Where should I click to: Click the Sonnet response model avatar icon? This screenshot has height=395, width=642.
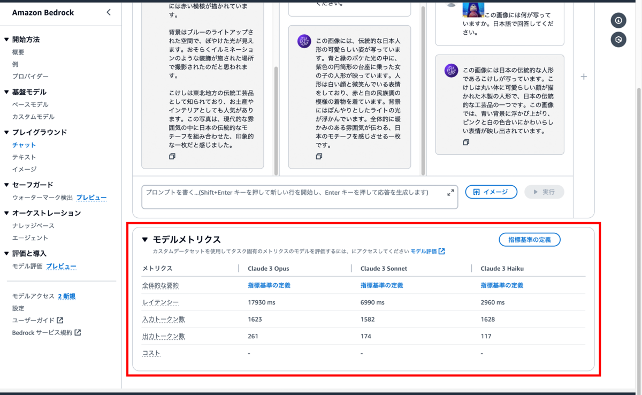(304, 41)
